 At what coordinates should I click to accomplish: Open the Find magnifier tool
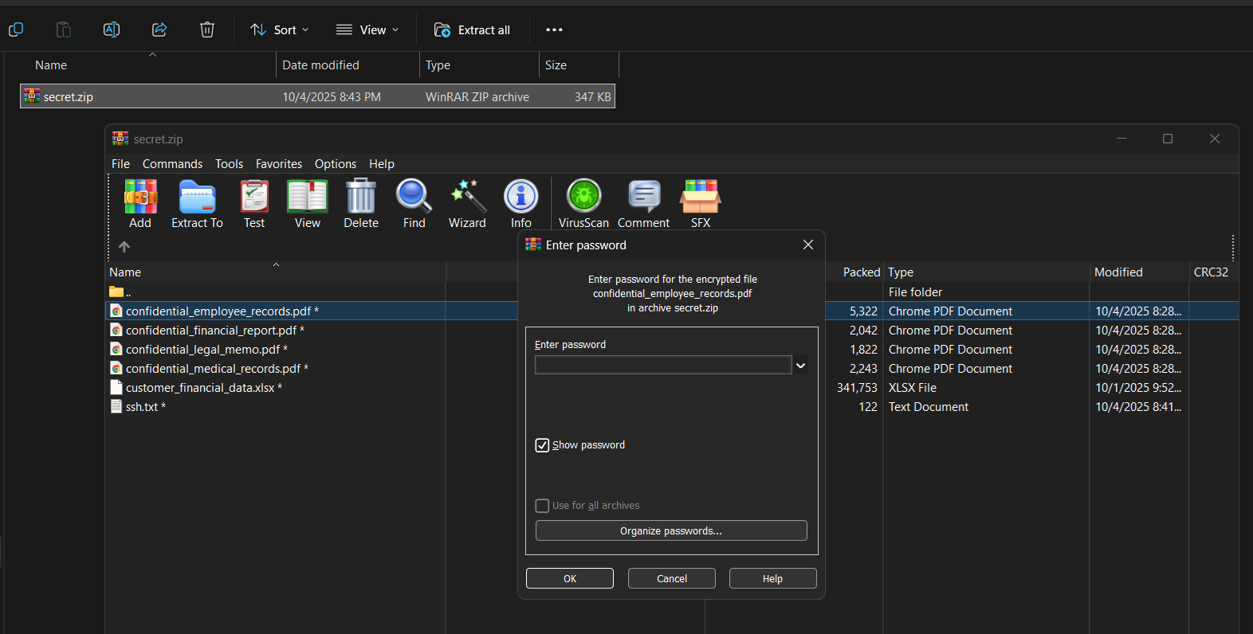[414, 204]
